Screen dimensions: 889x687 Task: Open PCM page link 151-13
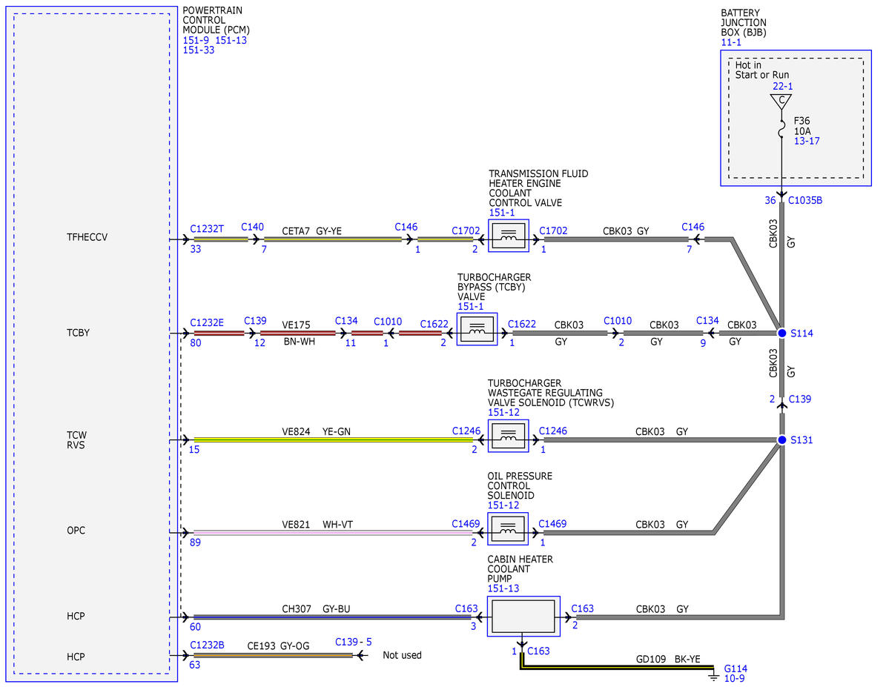click(231, 40)
